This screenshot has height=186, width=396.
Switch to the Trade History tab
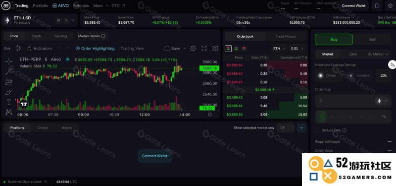(286, 36)
